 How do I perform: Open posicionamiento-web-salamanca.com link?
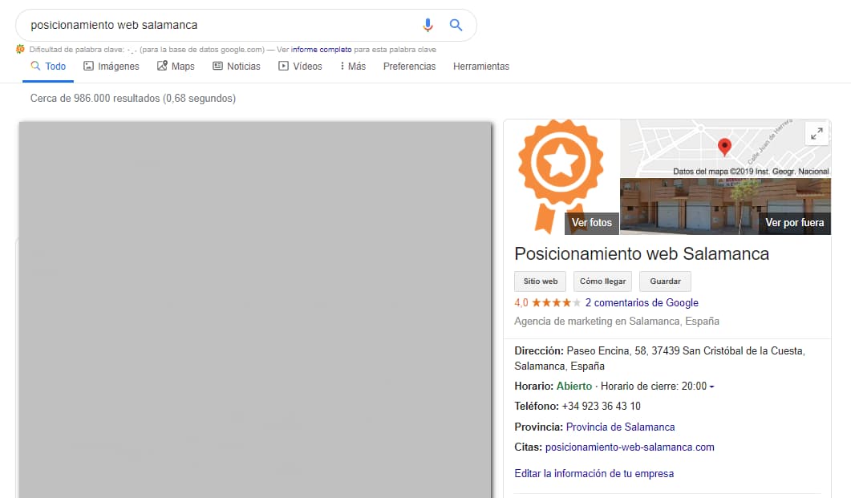[630, 447]
